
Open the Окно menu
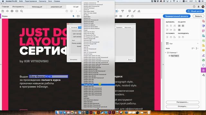tap(50, 1)
